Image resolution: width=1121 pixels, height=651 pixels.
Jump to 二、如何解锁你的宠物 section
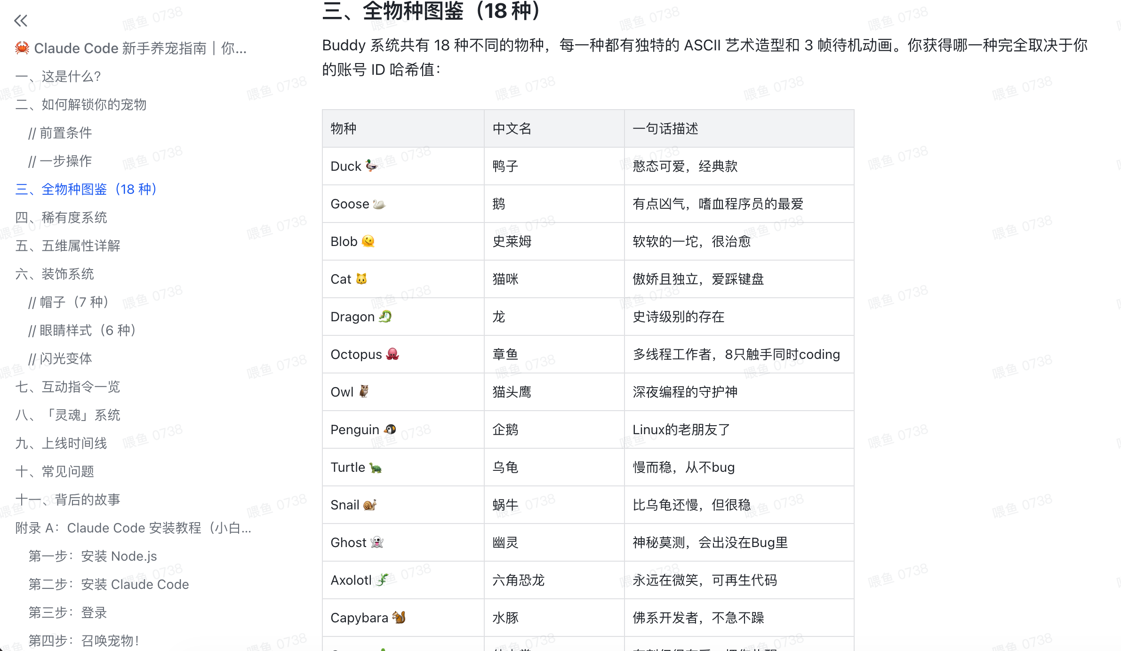(x=80, y=104)
